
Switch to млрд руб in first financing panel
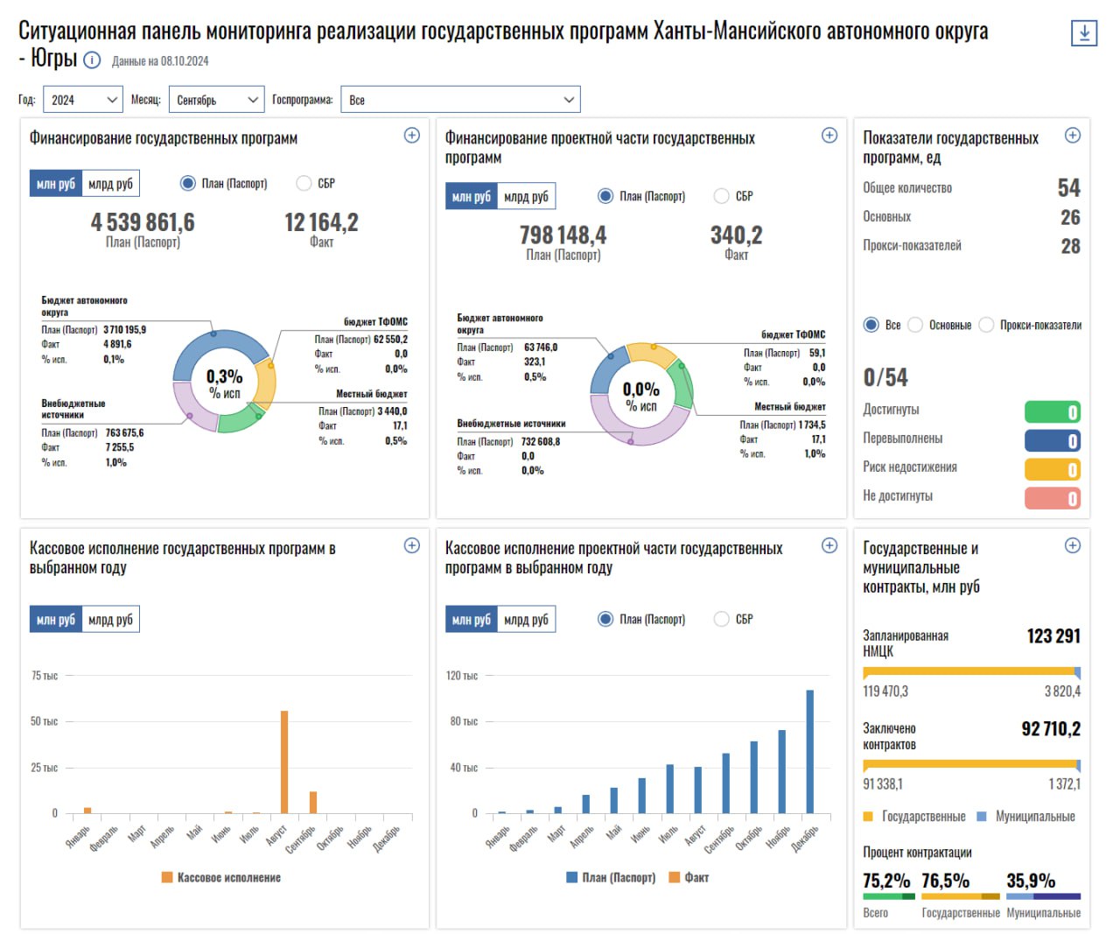tap(110, 184)
